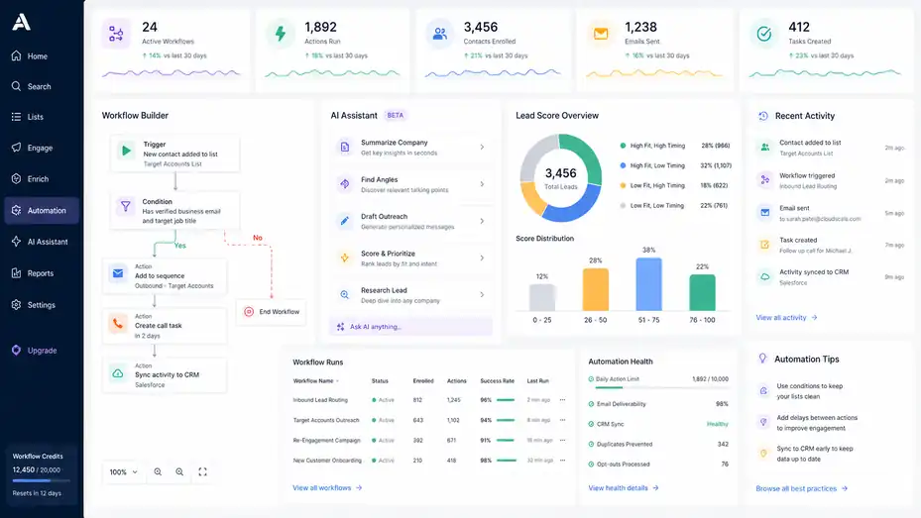Expand the Research Lead chevron
The image size is (921, 518).
pyautogui.click(x=482, y=294)
